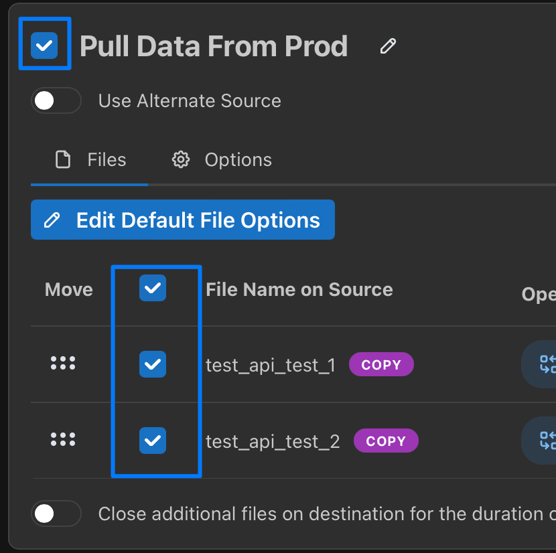The image size is (556, 553).
Task: Turn on Close additional files on destination
Action: point(56,514)
